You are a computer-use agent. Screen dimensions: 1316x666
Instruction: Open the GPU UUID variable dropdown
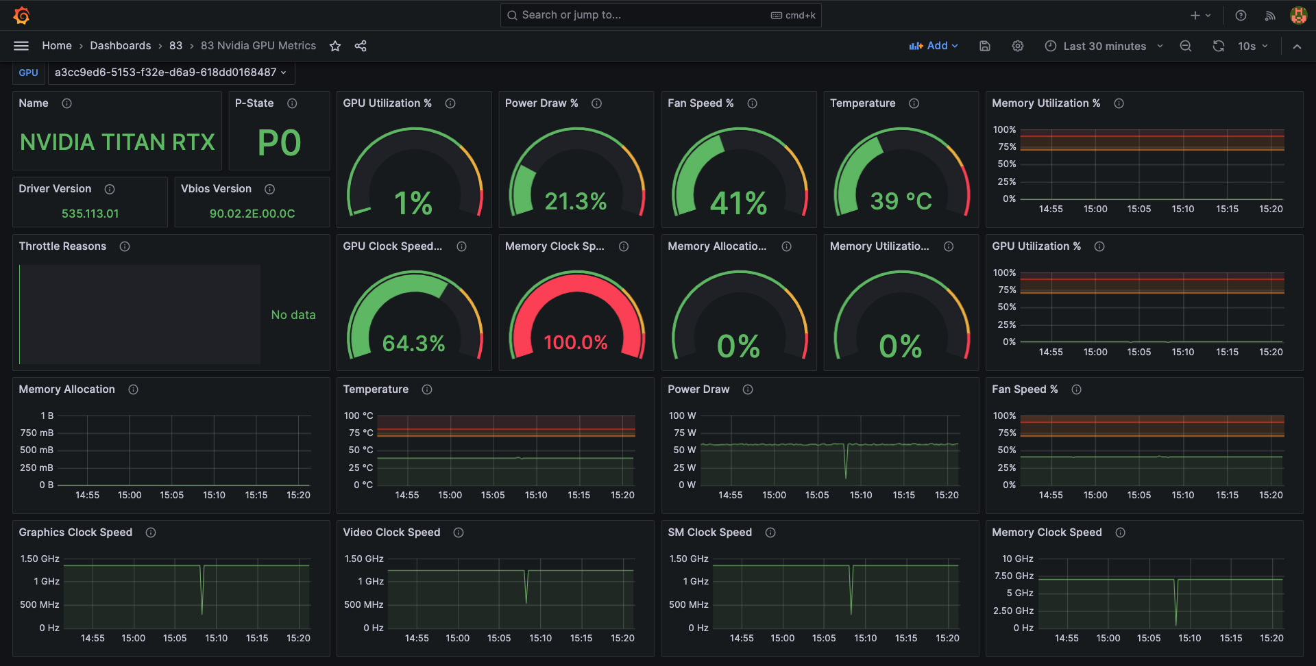171,73
